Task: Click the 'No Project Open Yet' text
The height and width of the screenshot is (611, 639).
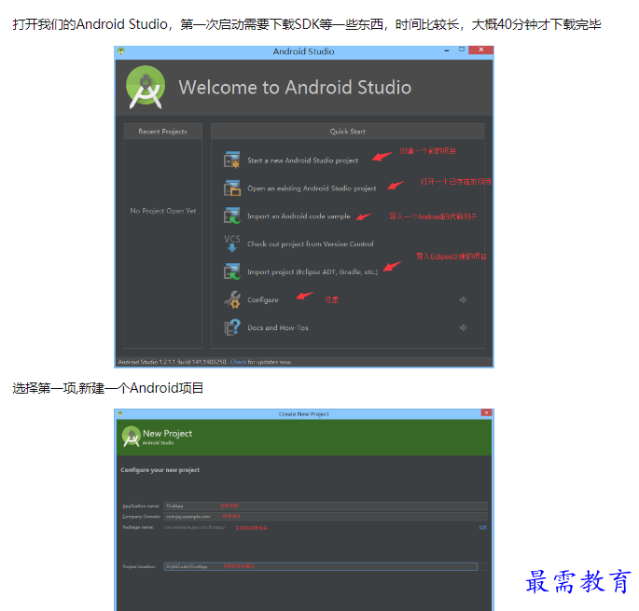Action: pos(163,211)
